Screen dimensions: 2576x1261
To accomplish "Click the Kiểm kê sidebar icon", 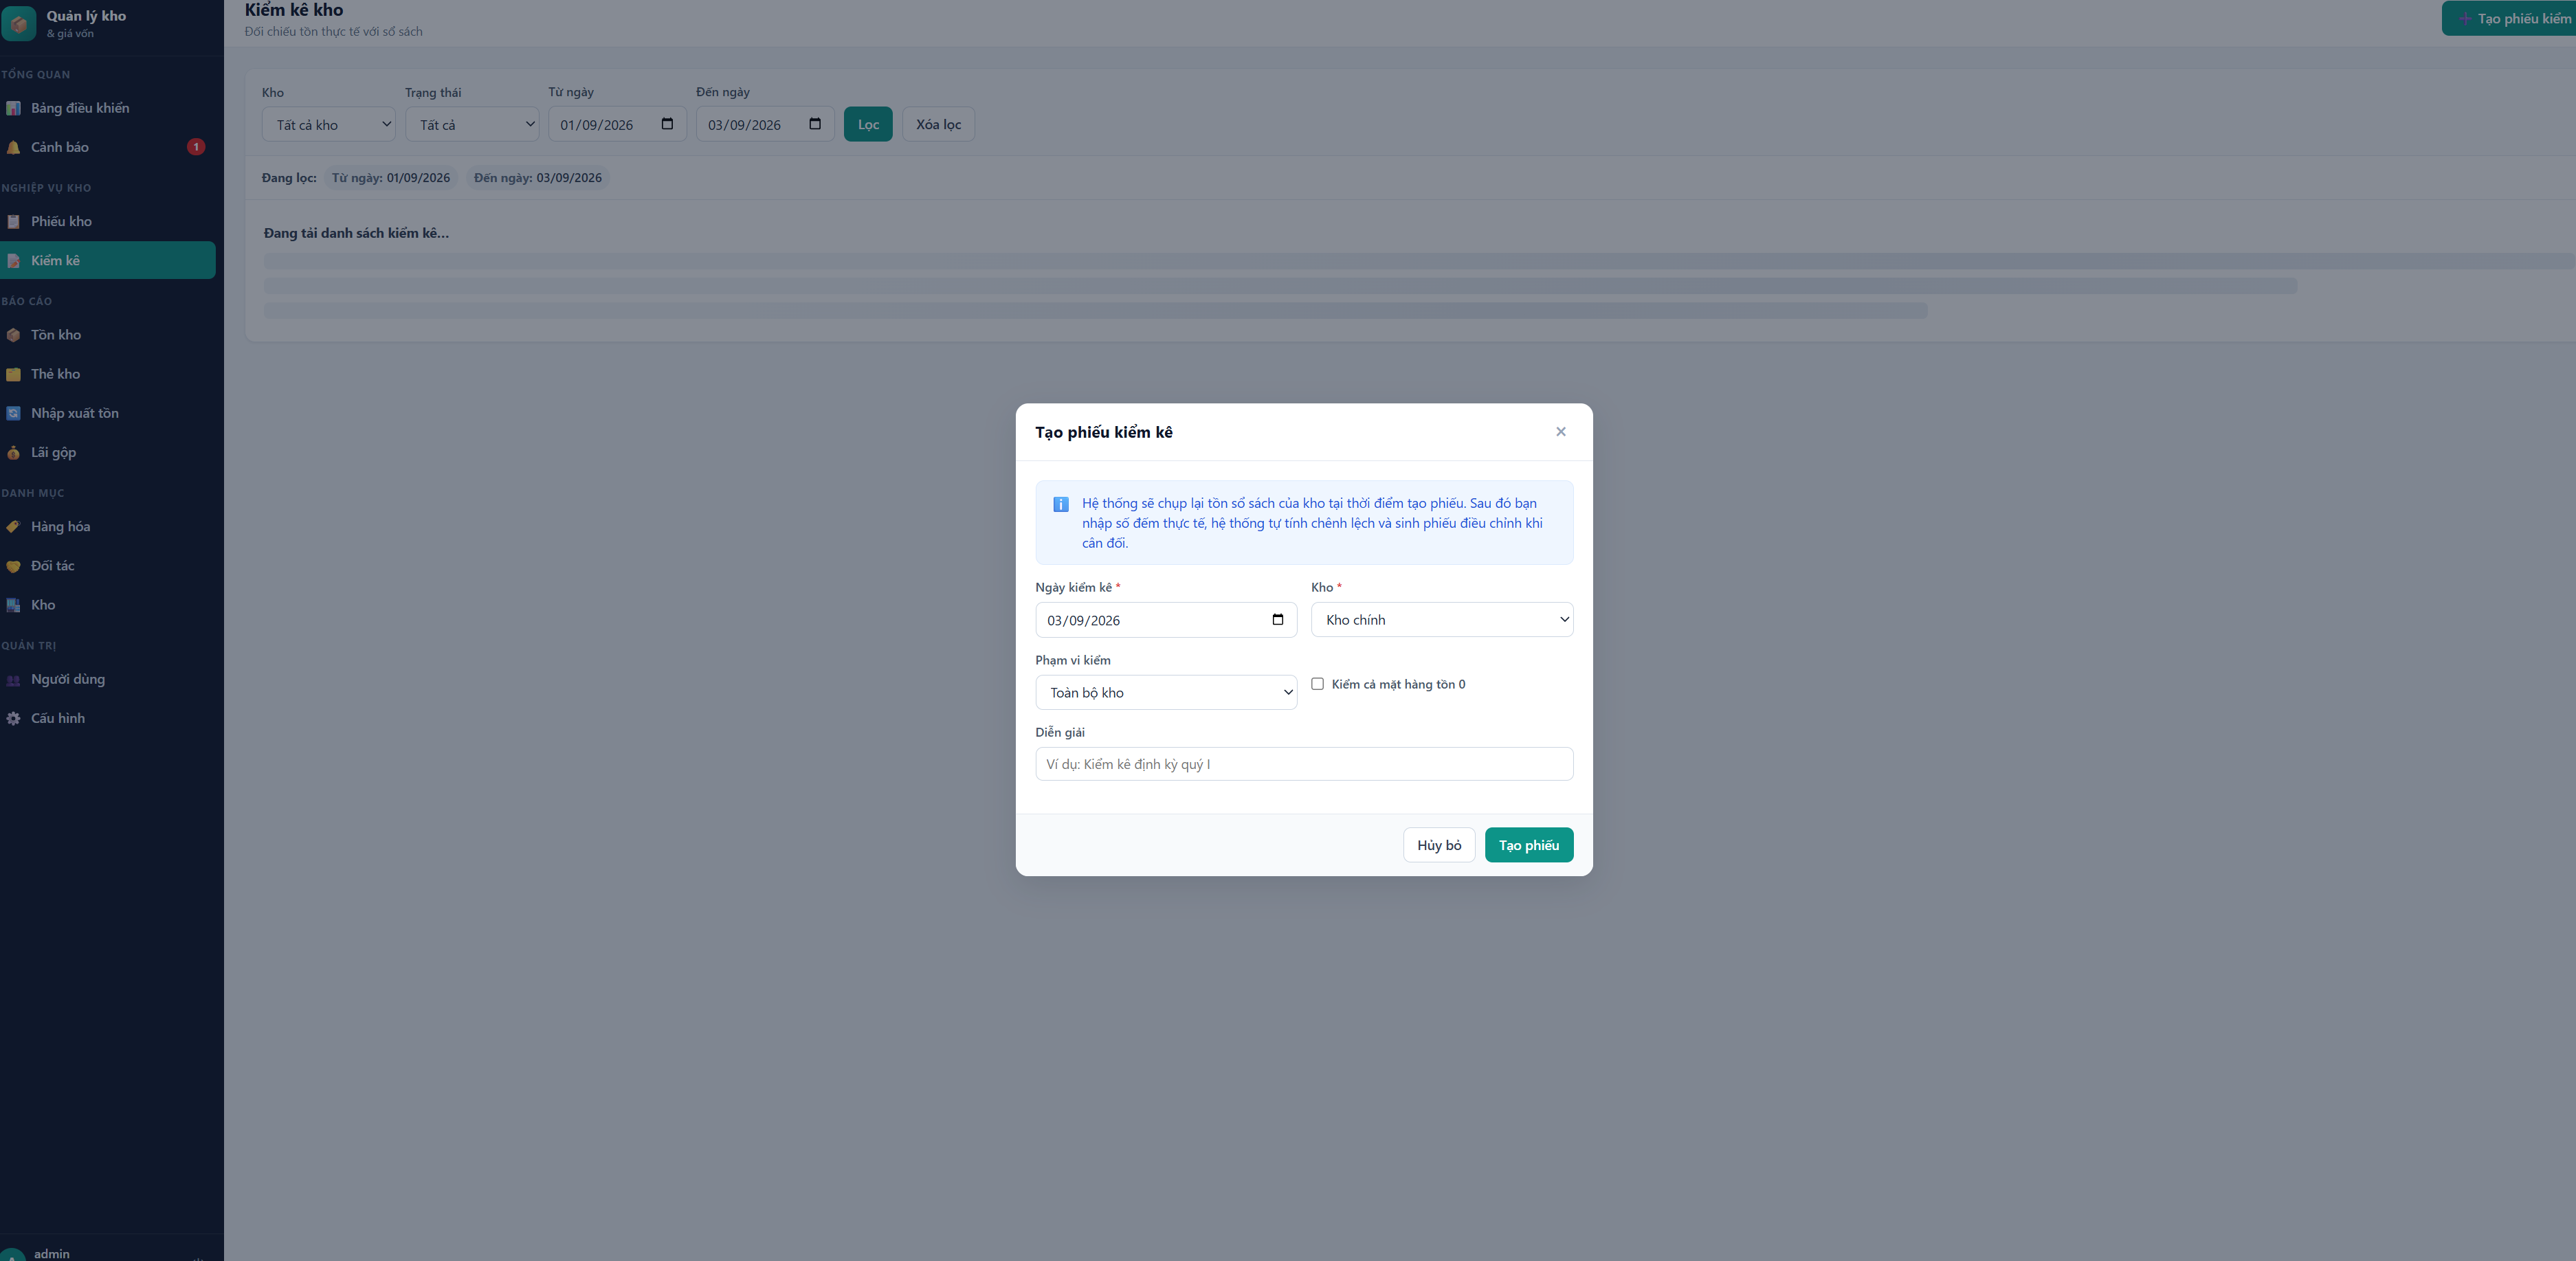I will (x=13, y=261).
